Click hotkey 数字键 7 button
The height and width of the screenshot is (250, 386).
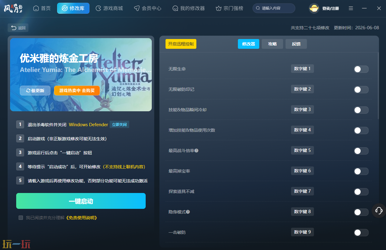pos(302,191)
